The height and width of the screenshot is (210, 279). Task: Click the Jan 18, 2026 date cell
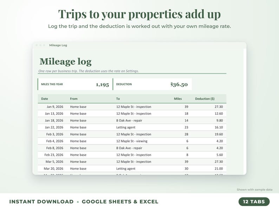54,121
